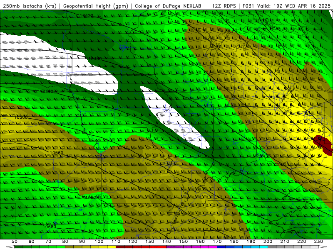Click the 10560 height contour label
The width and height of the screenshot is (333, 249).
[x=56, y=153]
